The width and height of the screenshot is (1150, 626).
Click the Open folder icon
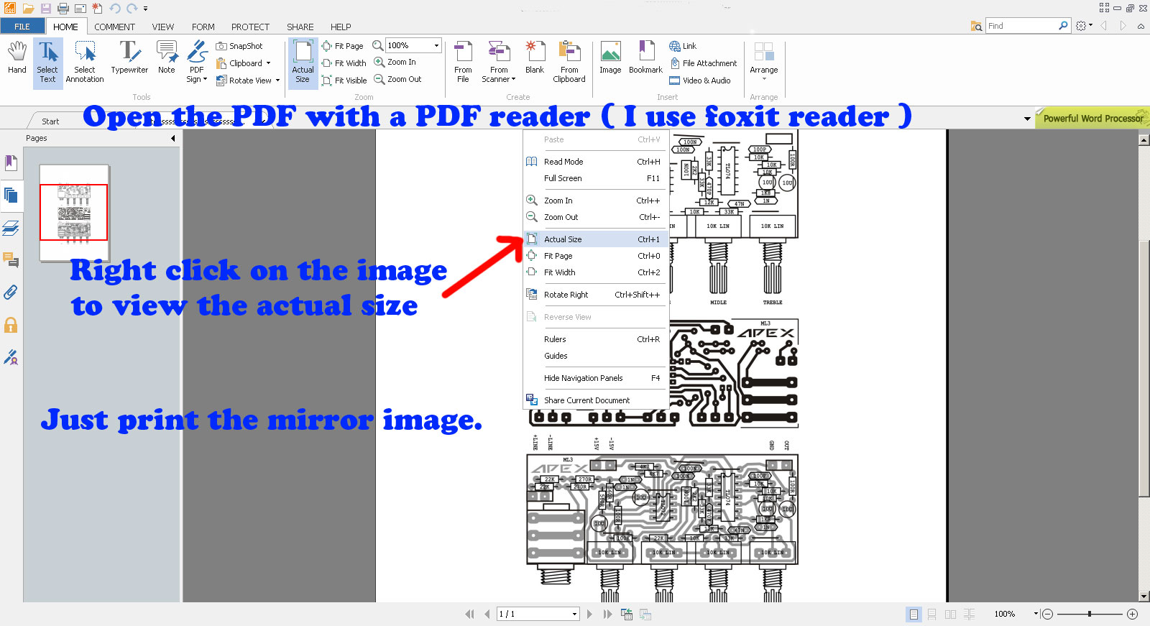[28, 9]
